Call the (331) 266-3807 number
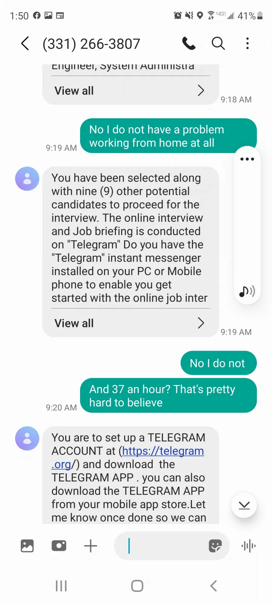 pyautogui.click(x=189, y=43)
